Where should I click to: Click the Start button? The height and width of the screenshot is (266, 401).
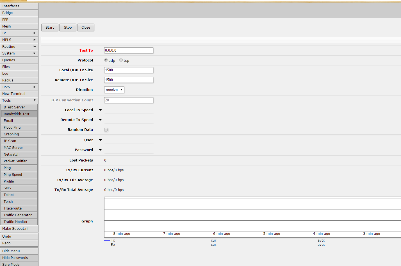coord(50,27)
